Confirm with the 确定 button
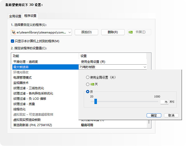Viewport: 186px width, 146px height. 154,115
